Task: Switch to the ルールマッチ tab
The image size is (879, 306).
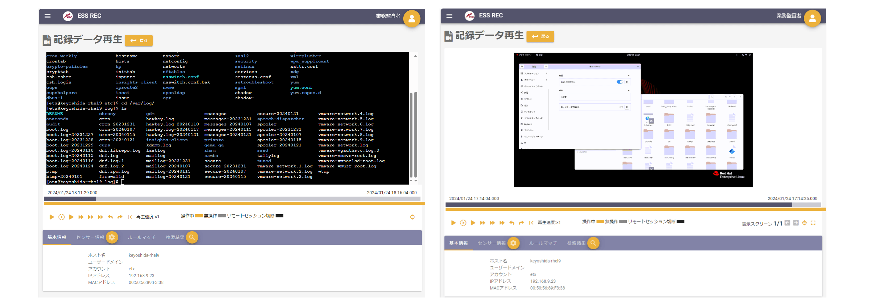Action: point(141,237)
